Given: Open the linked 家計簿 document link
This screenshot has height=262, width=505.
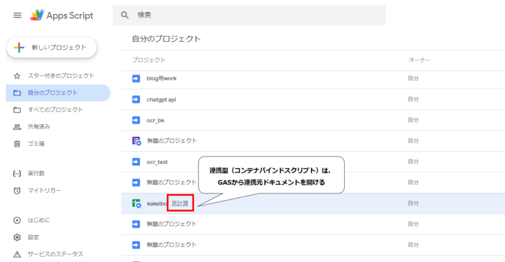Looking at the screenshot, I should click(x=180, y=203).
